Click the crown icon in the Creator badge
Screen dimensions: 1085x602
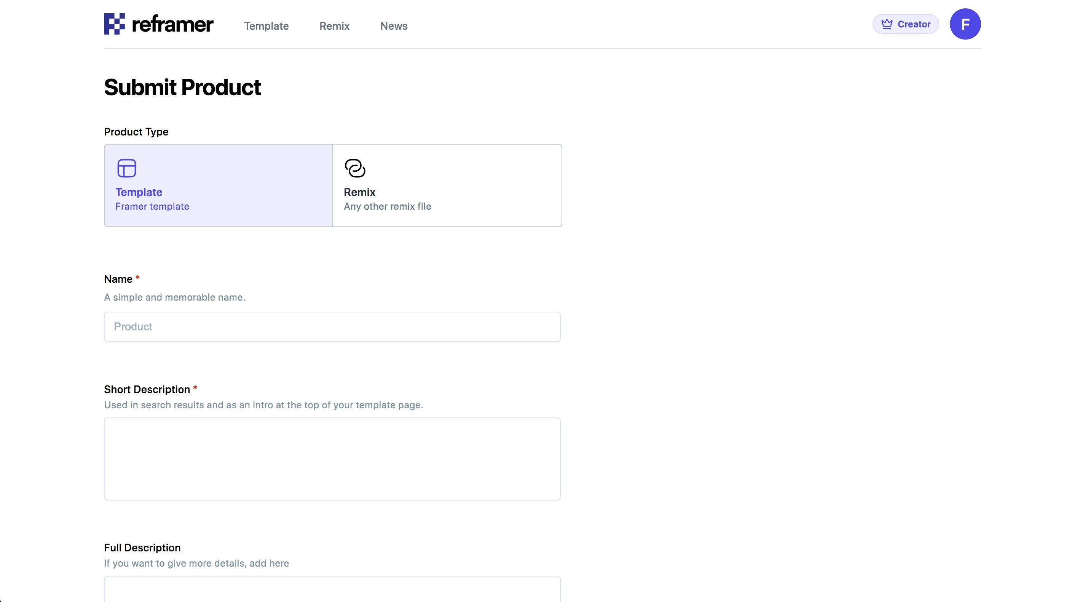[x=887, y=24]
